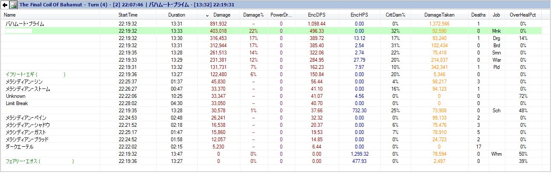Select the バハムート・プライム row
Image resolution: width=551 pixels, height=174 pixels.
pyautogui.click(x=271, y=24)
